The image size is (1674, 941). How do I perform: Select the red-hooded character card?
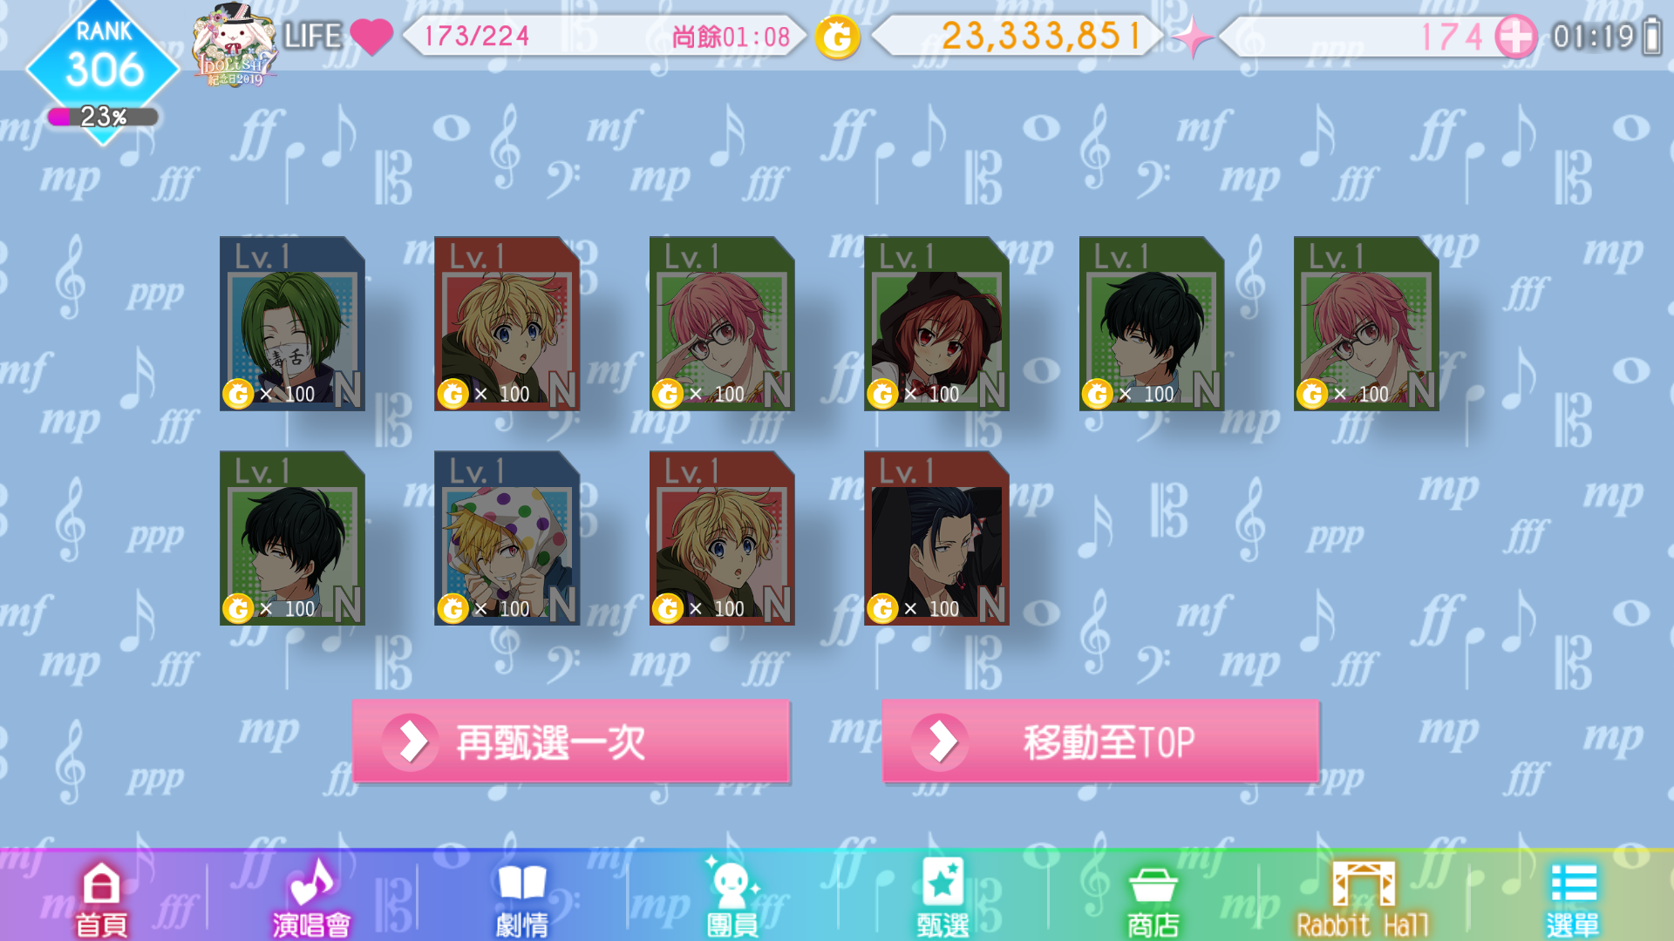click(936, 323)
